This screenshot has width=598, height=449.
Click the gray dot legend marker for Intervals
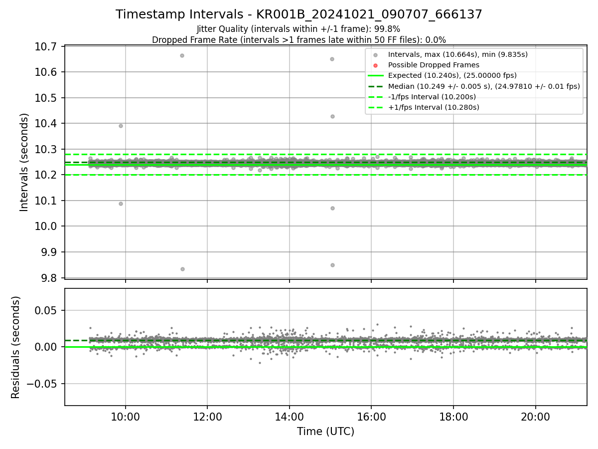click(376, 54)
